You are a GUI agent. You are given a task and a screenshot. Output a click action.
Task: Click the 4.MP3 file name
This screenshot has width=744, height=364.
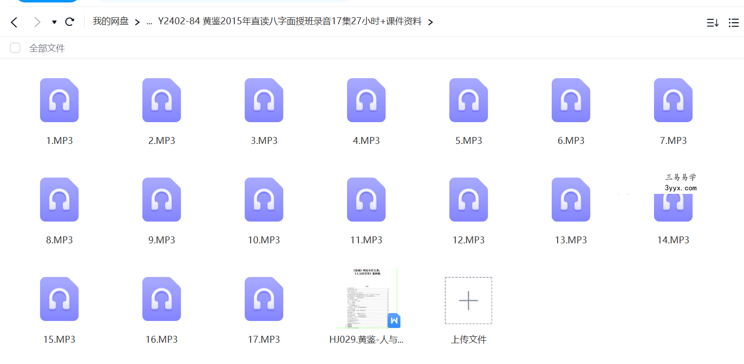366,140
